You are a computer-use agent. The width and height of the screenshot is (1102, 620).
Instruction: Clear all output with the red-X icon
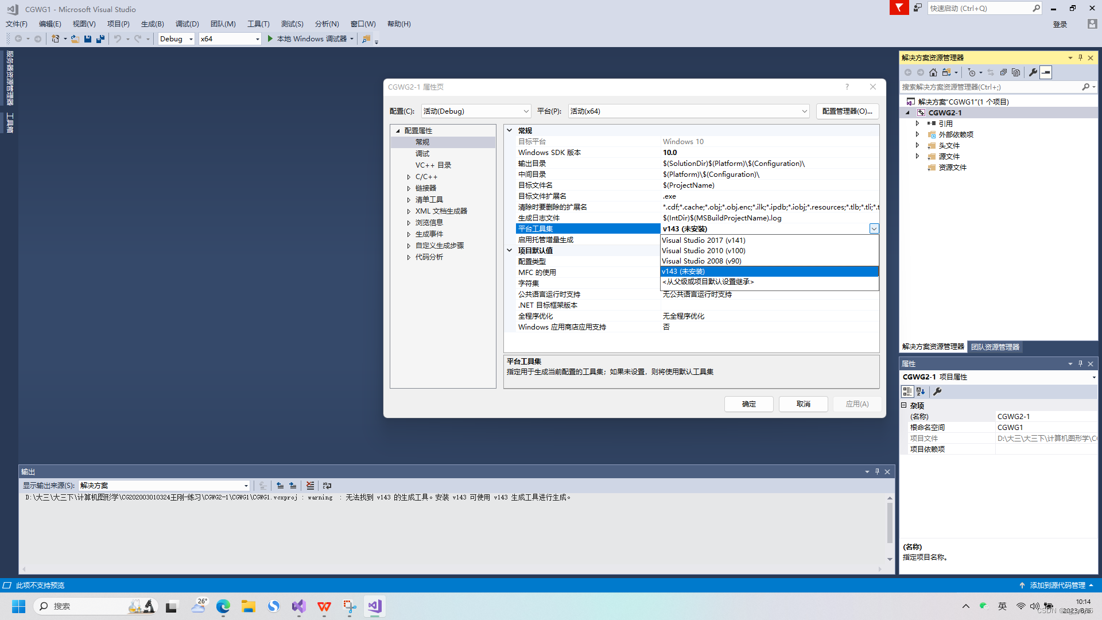coord(310,486)
